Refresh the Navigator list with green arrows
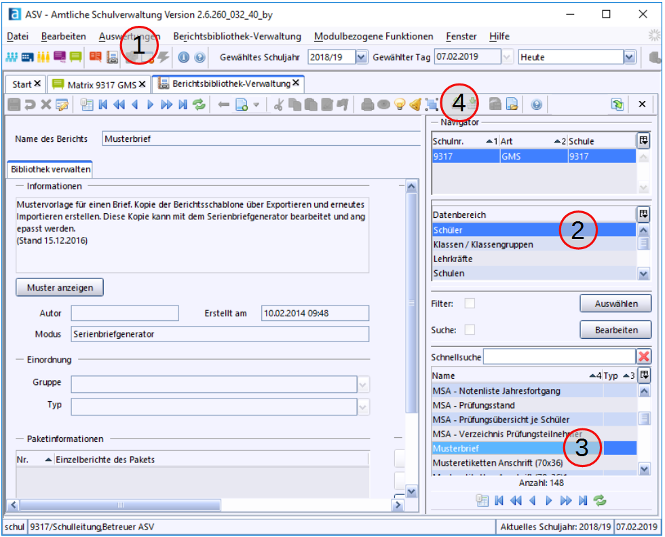Viewport: 665px width, 537px height. pyautogui.click(x=600, y=501)
